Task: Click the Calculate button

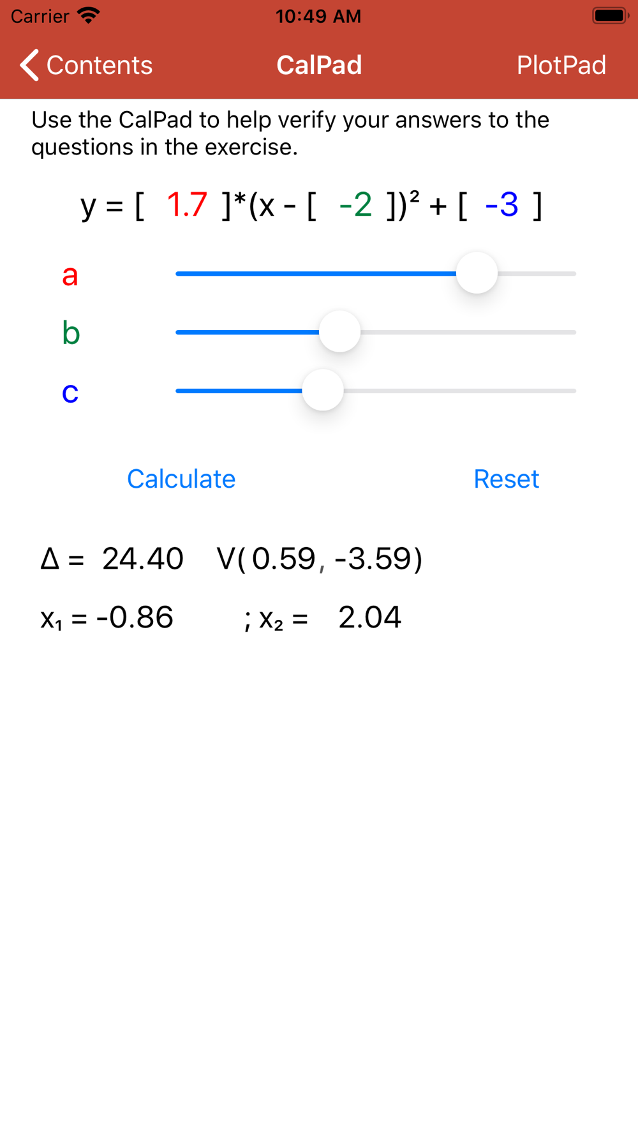Action: coord(181,479)
